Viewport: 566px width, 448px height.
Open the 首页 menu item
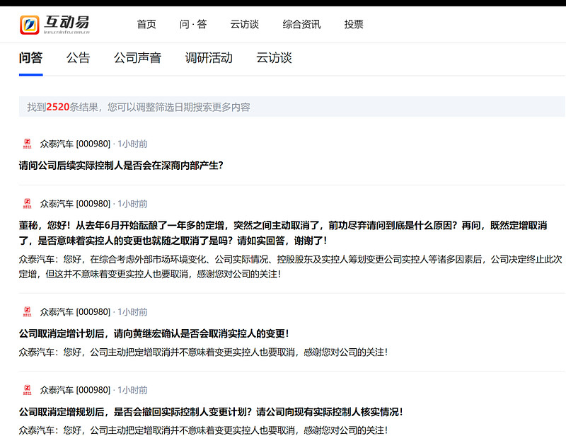[146, 24]
